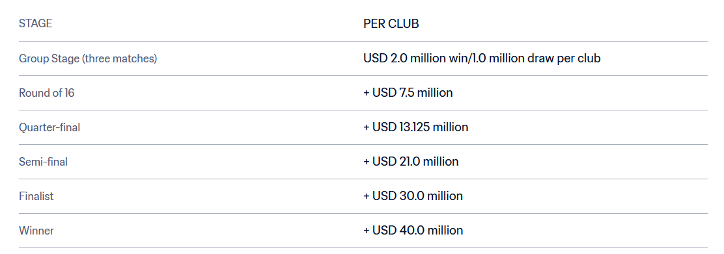Select the Winner stage label

pos(36,231)
